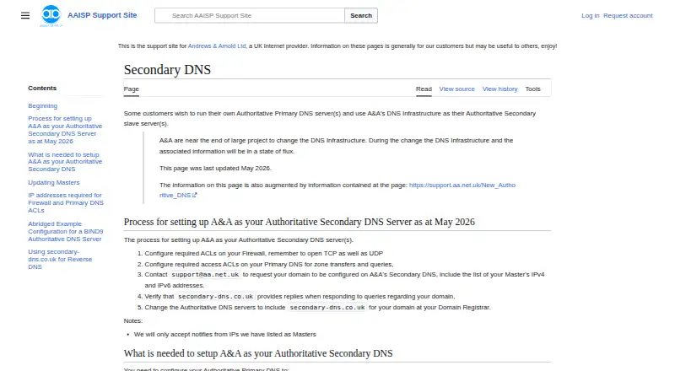Click step 1 Configure required ACLs on your Firewall
The width and height of the screenshot is (675, 371).
coord(263,254)
